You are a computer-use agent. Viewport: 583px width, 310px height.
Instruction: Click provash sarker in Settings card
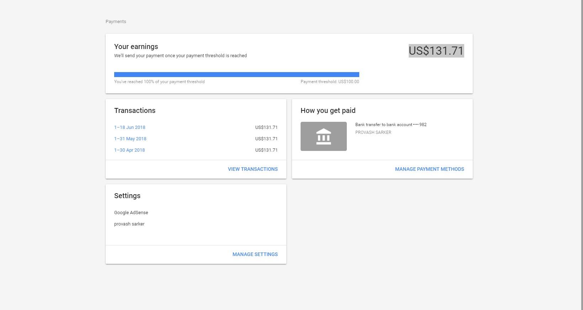coord(129,224)
